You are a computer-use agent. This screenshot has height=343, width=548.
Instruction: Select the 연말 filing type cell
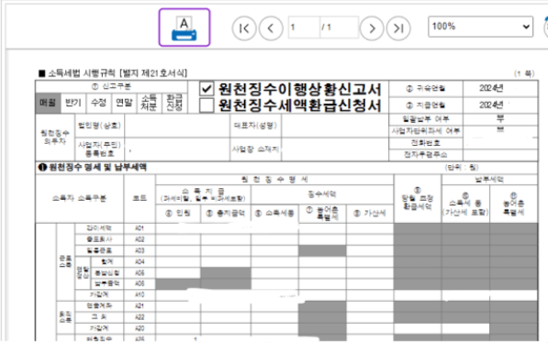pos(124,103)
